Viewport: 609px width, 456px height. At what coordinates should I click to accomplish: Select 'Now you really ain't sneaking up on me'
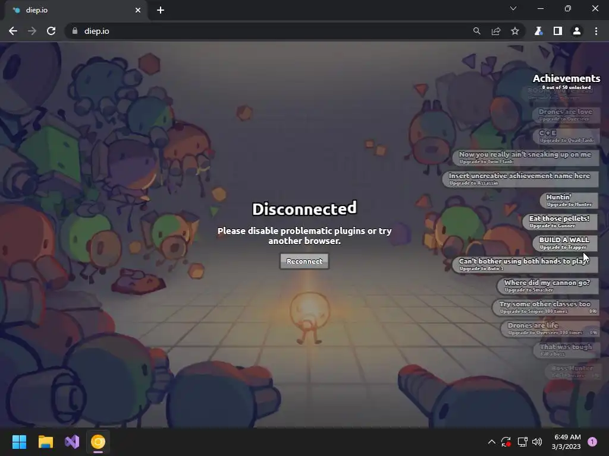tap(525, 157)
